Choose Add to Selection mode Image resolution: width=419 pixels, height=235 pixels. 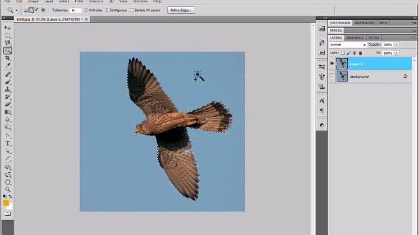(x=31, y=10)
